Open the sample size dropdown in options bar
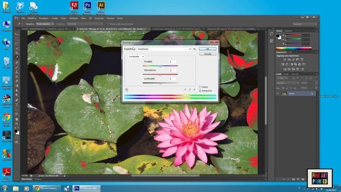Screen dimensions: 341x192 tap(45, 24)
